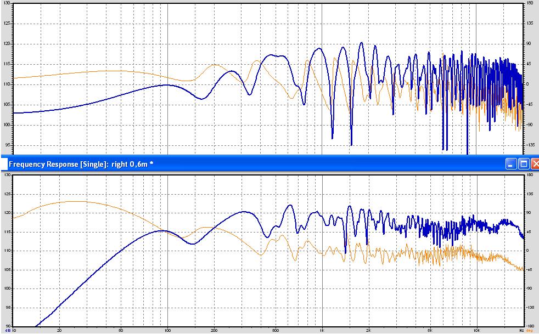Click the 120 dB label on lower graph's left axis
This screenshot has width=539, height=334.
coord(7,213)
